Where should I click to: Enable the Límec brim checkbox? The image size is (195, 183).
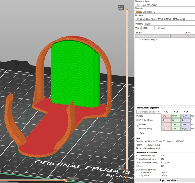click(165, 28)
